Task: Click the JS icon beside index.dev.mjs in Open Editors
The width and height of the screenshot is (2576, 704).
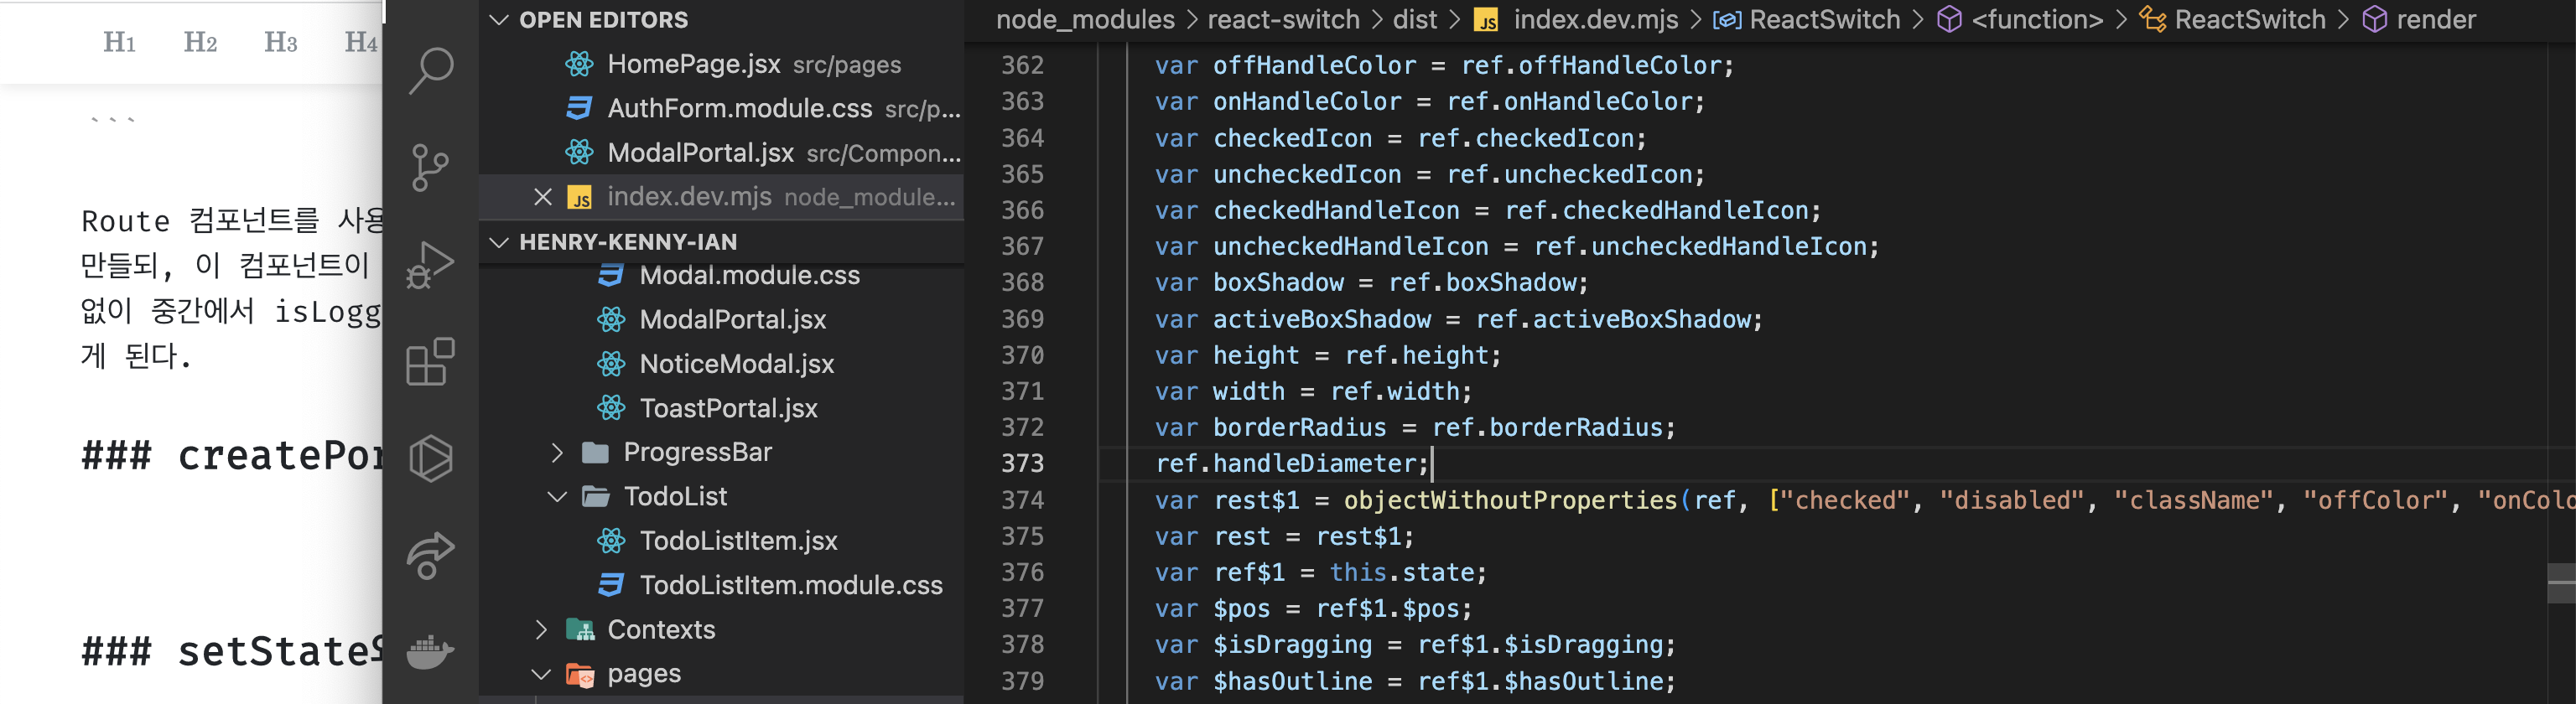Action: coord(579,197)
